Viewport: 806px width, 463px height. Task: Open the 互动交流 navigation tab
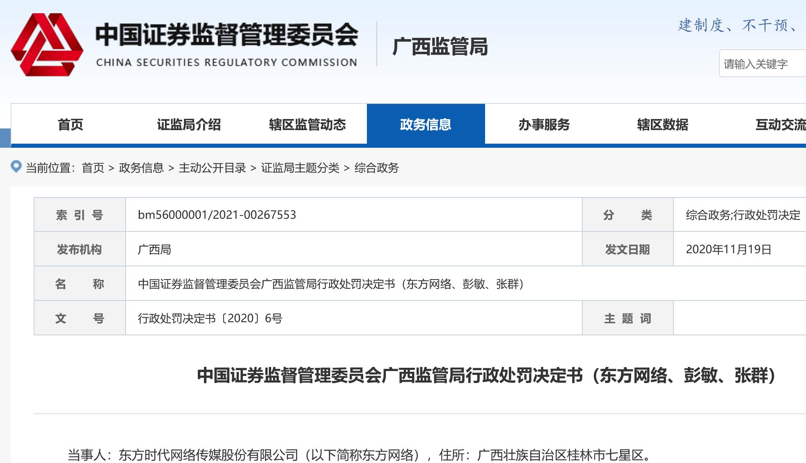pyautogui.click(x=780, y=124)
